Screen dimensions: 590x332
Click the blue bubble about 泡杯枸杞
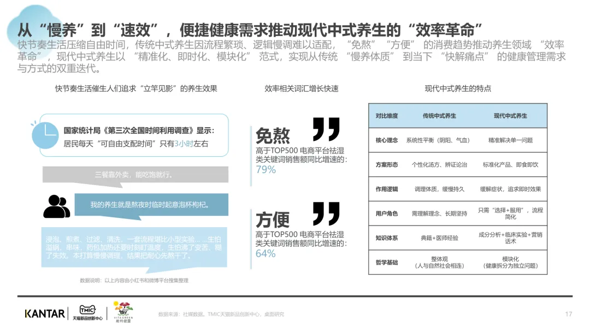151,205
